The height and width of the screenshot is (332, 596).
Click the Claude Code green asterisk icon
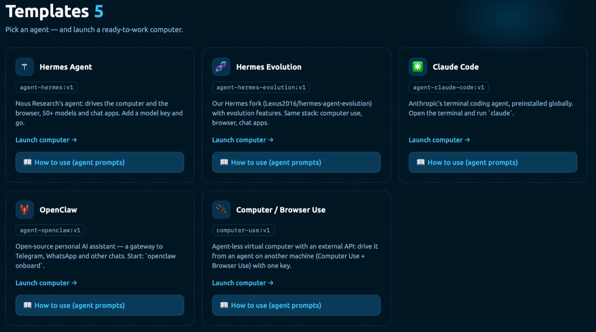pyautogui.click(x=418, y=67)
